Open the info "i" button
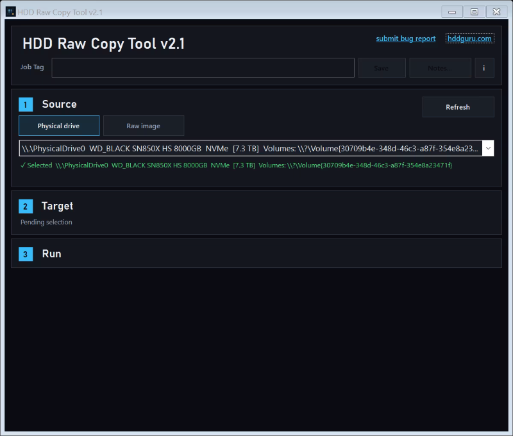513x436 pixels. point(484,68)
